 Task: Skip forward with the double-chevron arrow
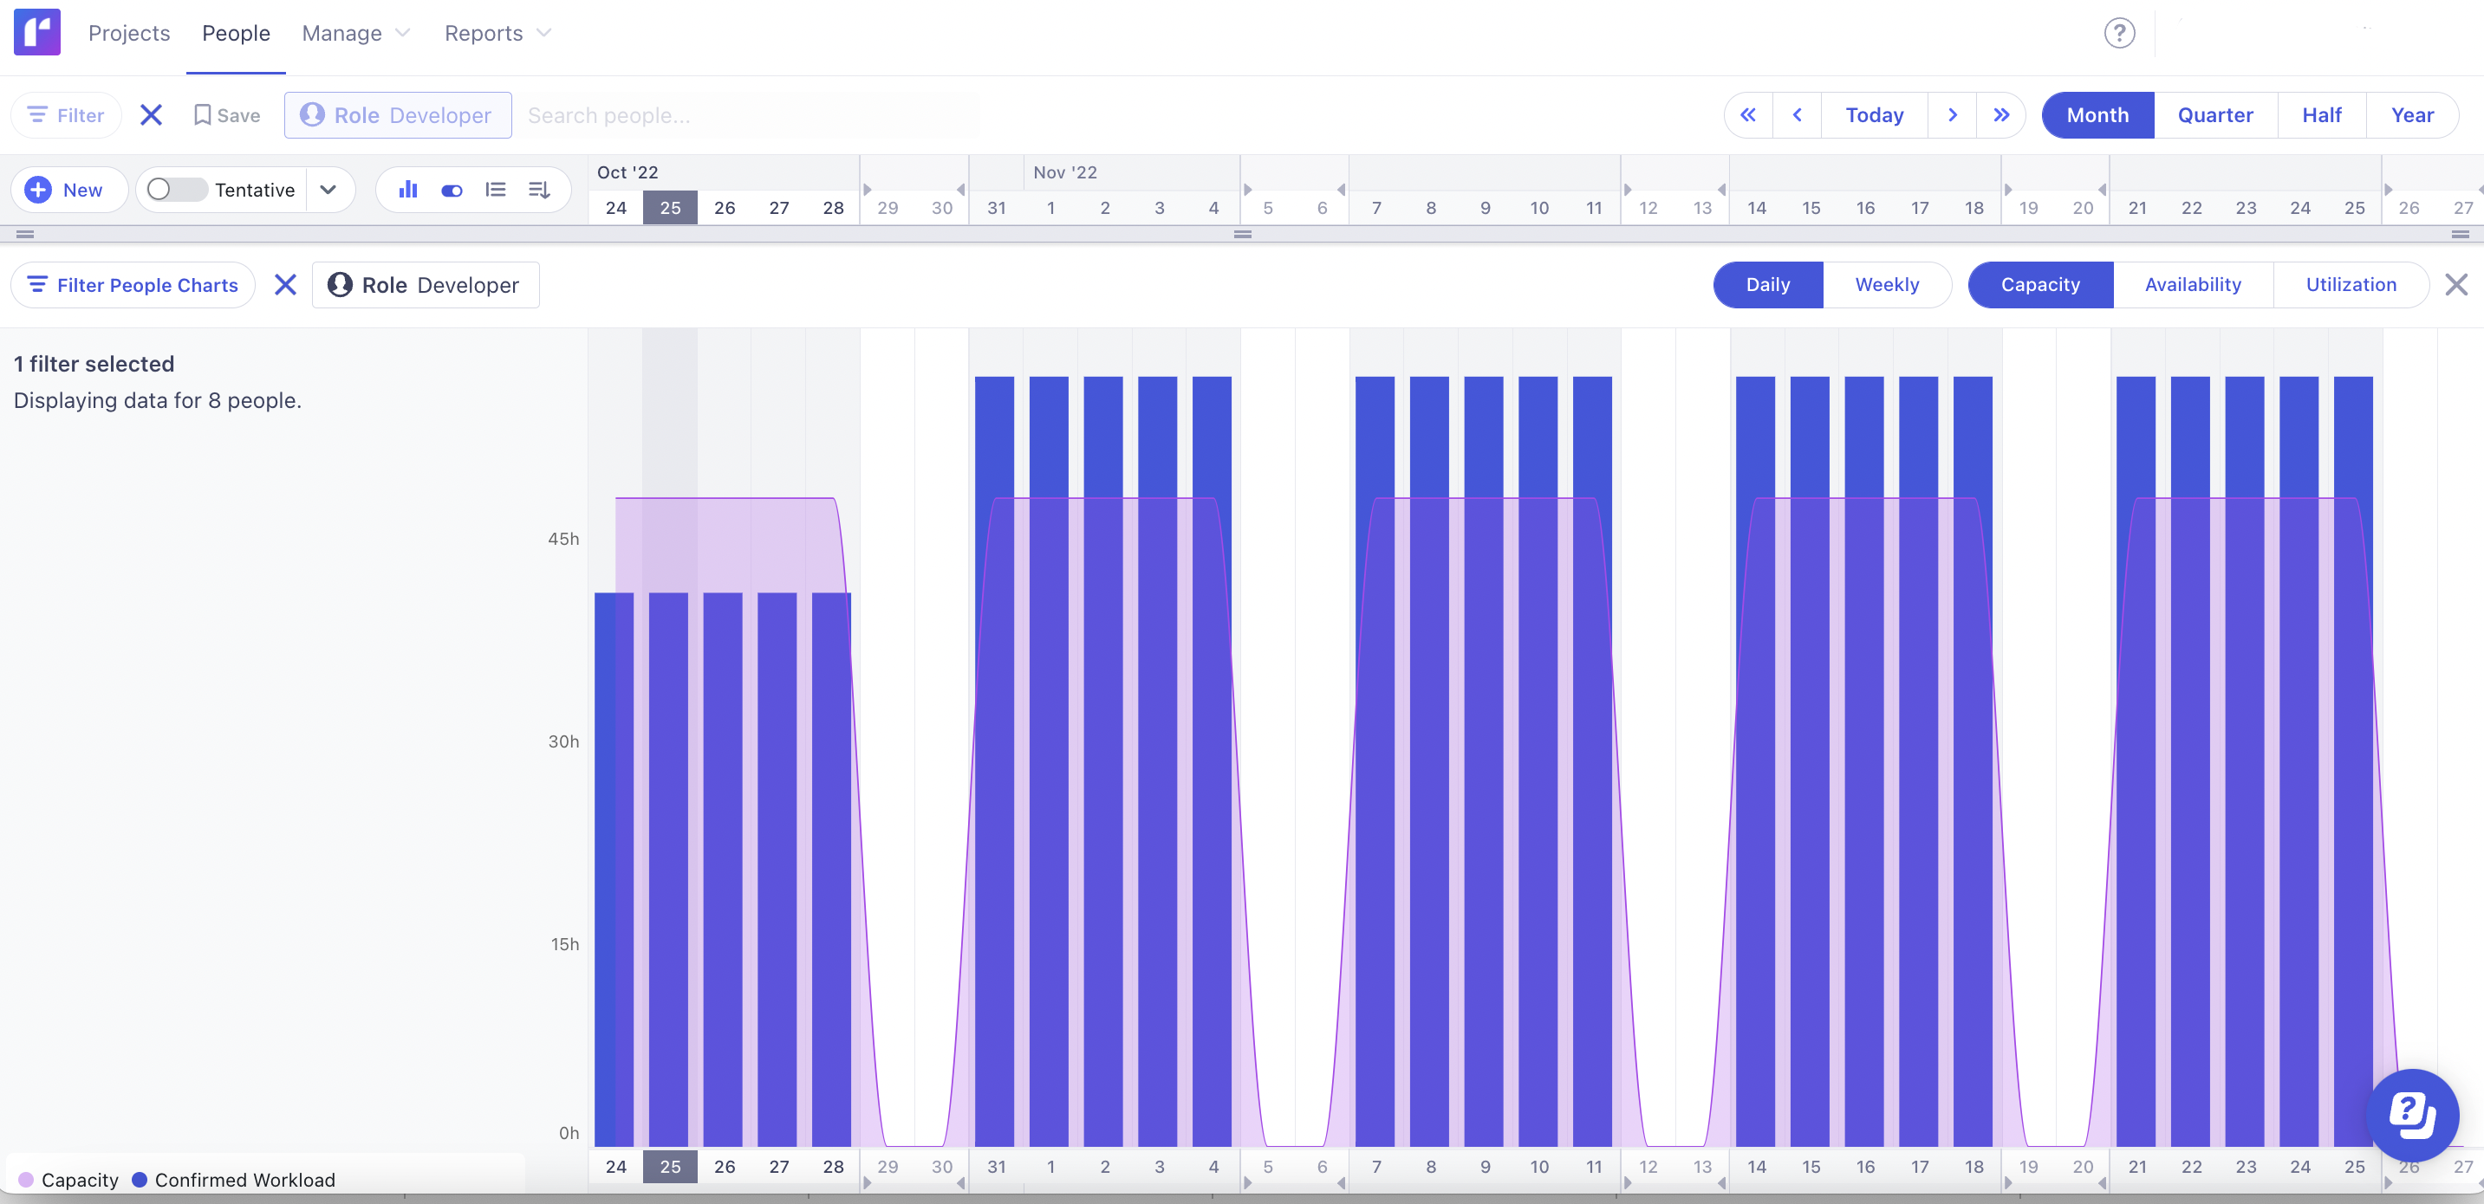coord(2002,113)
